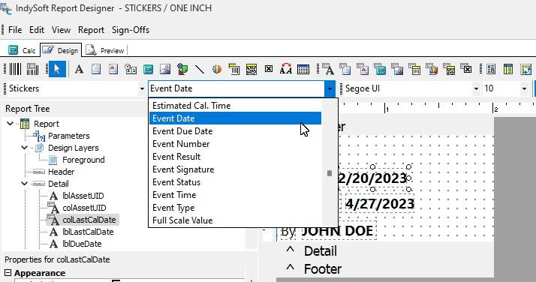Click the data barcode tool icon

tap(32, 69)
